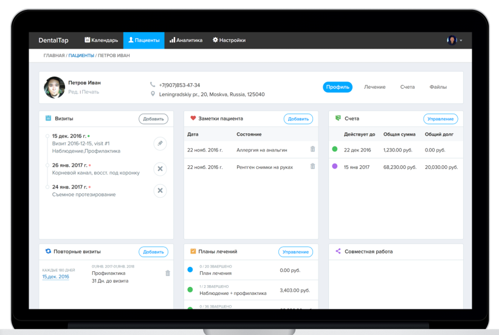Click purple status dot of 15 янв 2017 bill

pos(335,166)
